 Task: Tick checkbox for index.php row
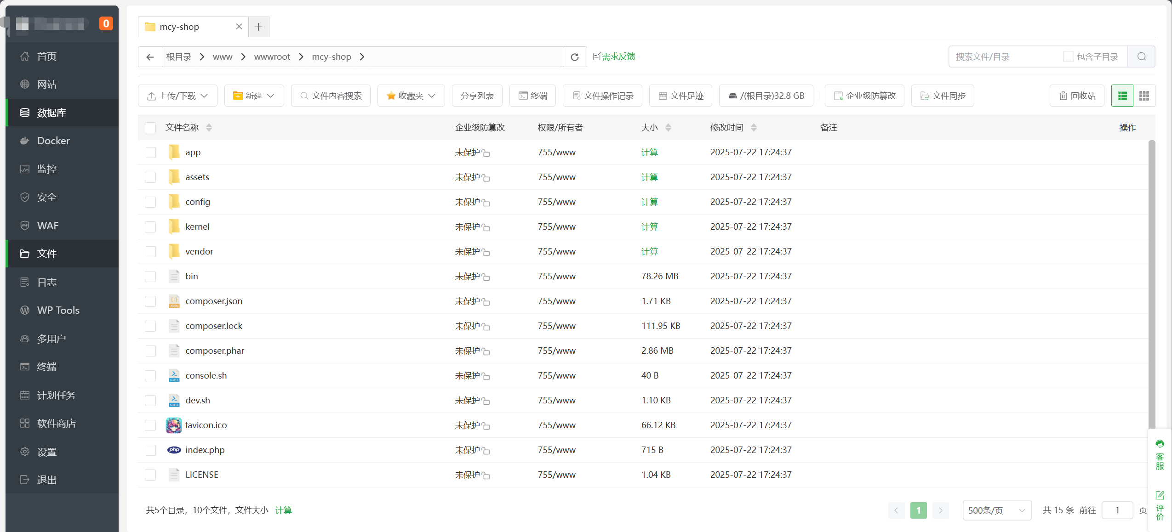150,450
